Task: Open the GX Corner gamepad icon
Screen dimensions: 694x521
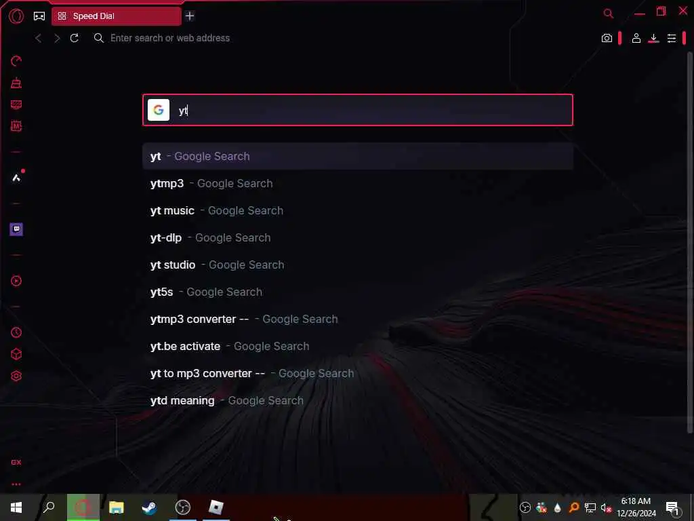Action: point(39,16)
